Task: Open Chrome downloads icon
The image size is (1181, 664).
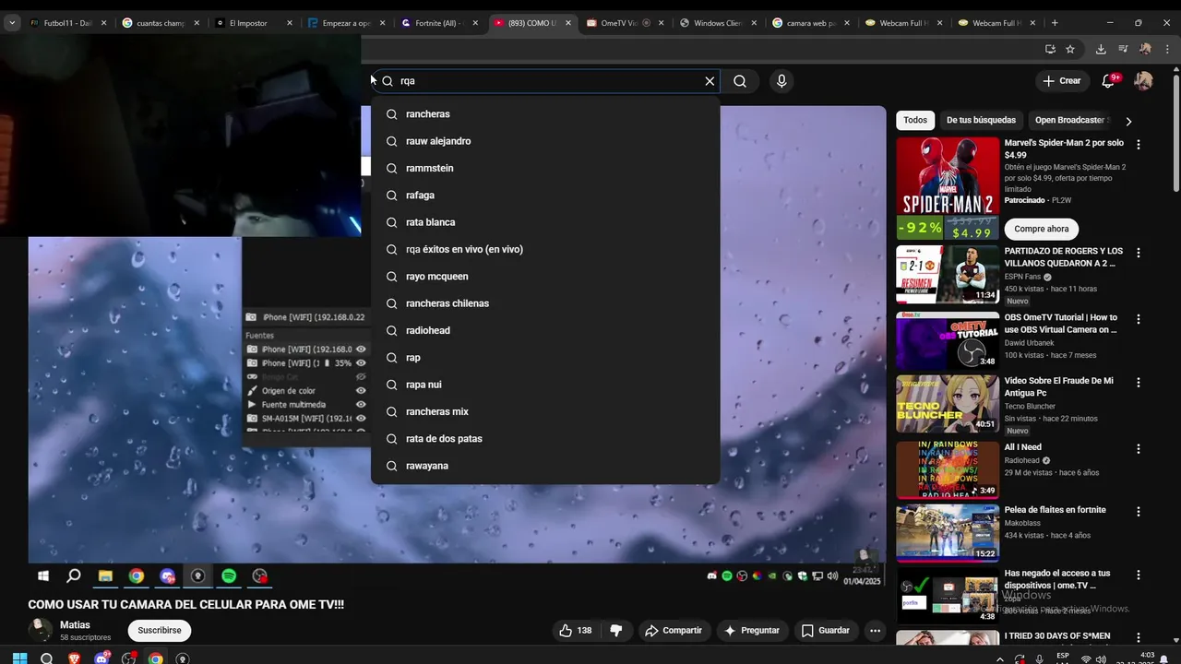Action: [1101, 49]
